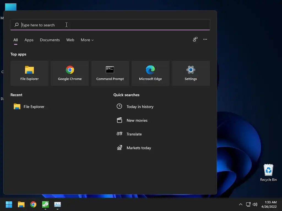Open the three-dot options menu
The height and width of the screenshot is (211, 282).
tap(205, 39)
